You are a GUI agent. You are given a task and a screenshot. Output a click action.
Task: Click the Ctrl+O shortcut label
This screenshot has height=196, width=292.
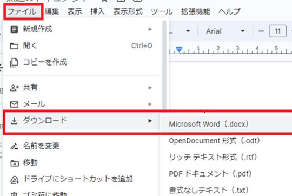[142, 45]
